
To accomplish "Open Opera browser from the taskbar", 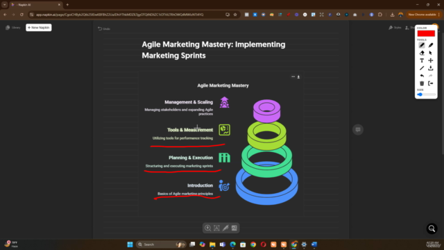I will pos(264,244).
